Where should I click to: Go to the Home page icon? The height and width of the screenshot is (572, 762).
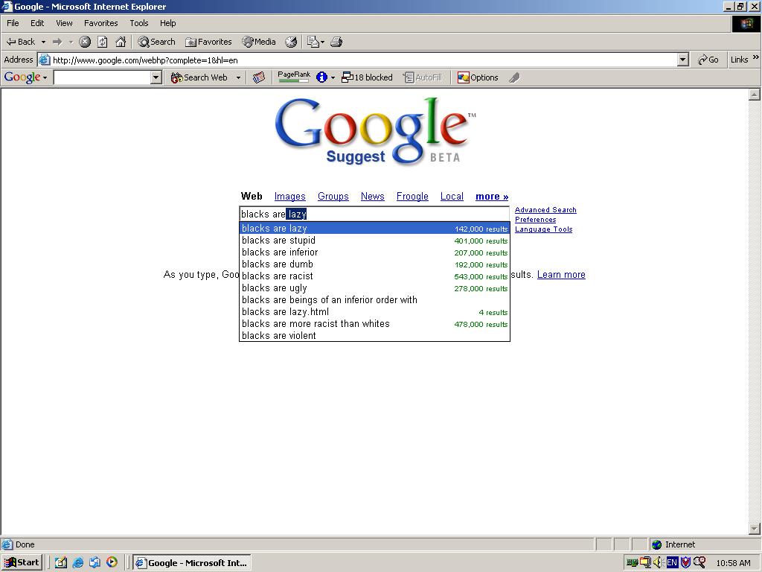tap(121, 42)
